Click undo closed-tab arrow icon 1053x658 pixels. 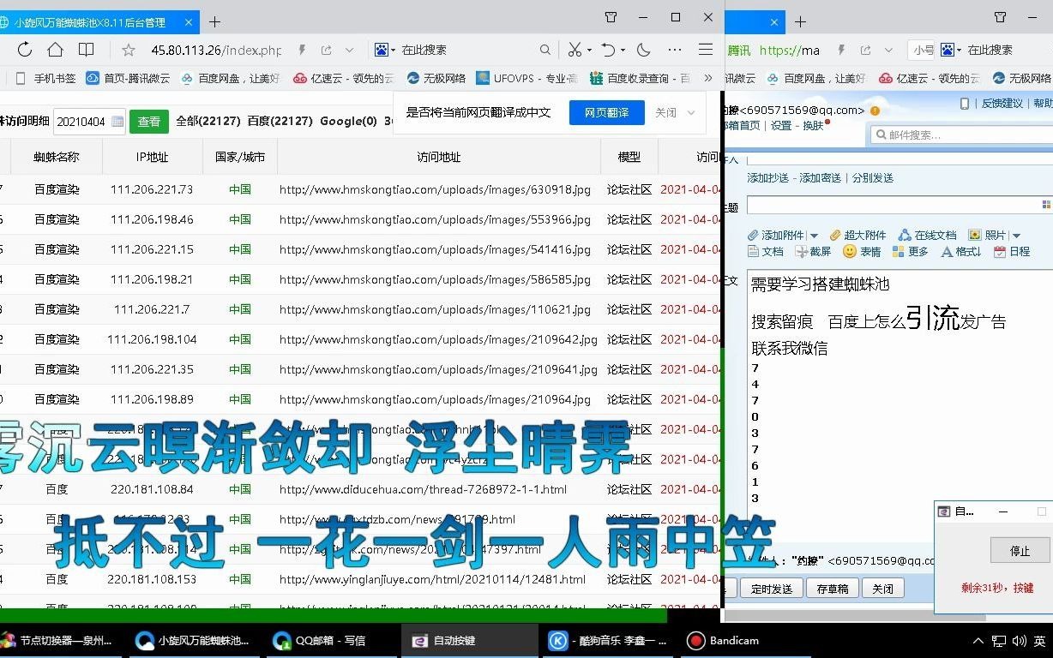[x=608, y=50]
